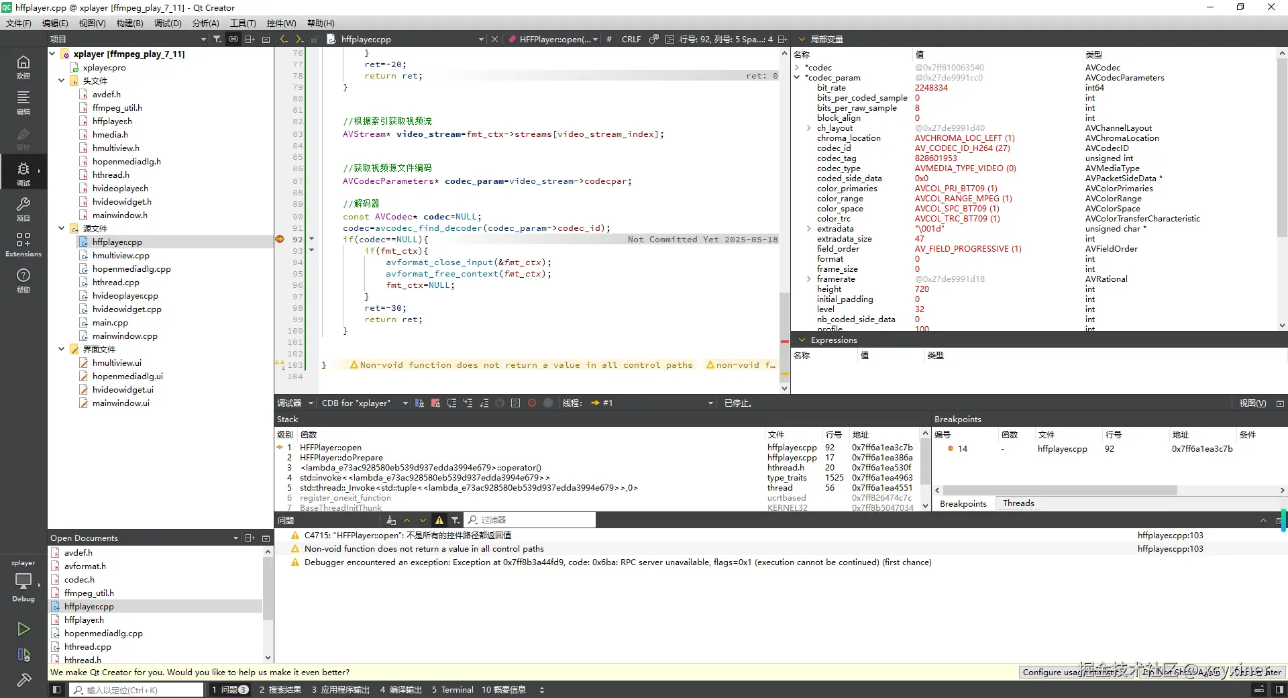Toggle the breakpoint on line 92

point(280,240)
